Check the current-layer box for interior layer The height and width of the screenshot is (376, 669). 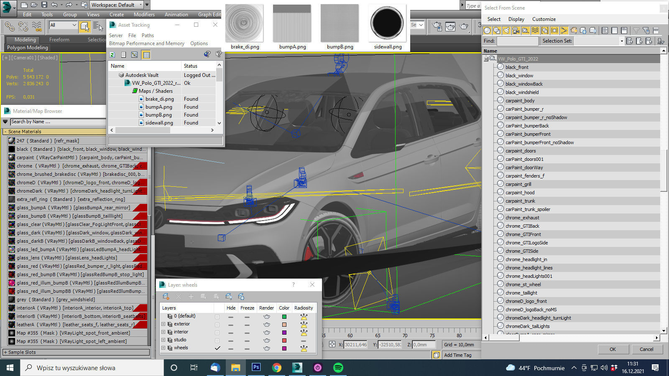coord(217,333)
